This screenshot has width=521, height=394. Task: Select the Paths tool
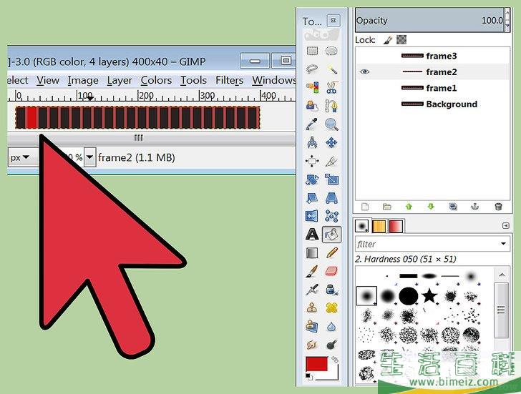pos(331,107)
